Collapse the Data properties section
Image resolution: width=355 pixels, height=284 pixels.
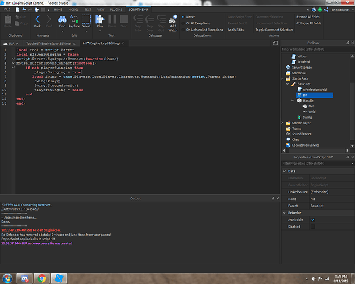pyautogui.click(x=285, y=171)
